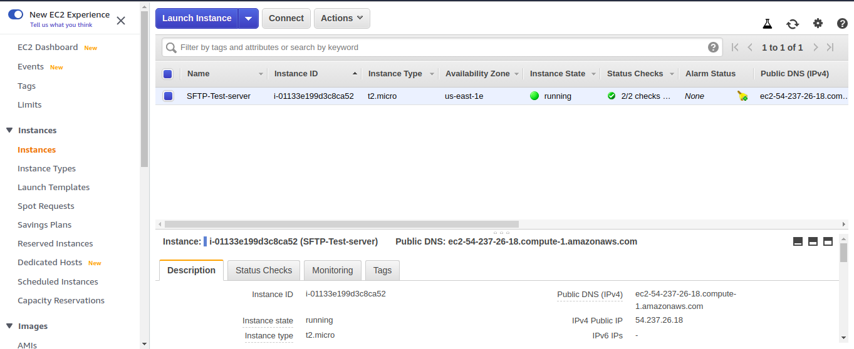Maximize the details pane layout icon
854x349 pixels.
pyautogui.click(x=828, y=241)
